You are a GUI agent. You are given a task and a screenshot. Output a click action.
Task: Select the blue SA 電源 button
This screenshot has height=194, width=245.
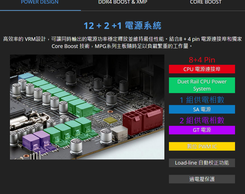click(202, 109)
